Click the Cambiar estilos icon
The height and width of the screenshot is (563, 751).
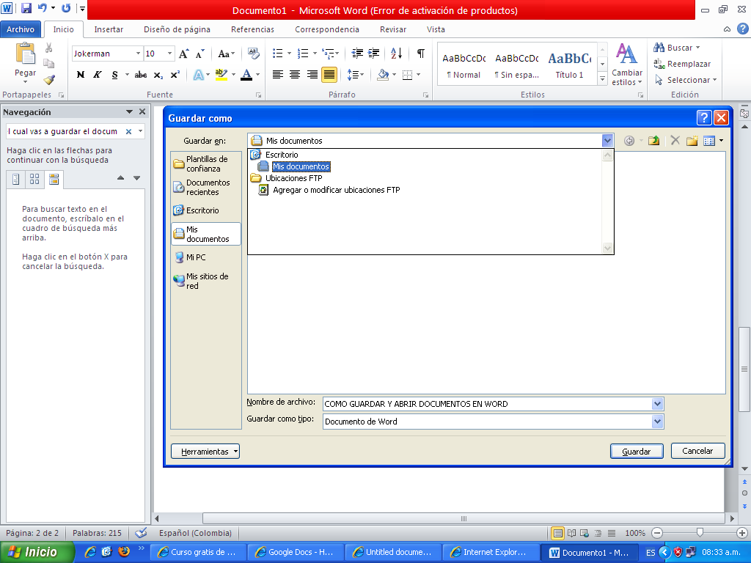click(626, 54)
